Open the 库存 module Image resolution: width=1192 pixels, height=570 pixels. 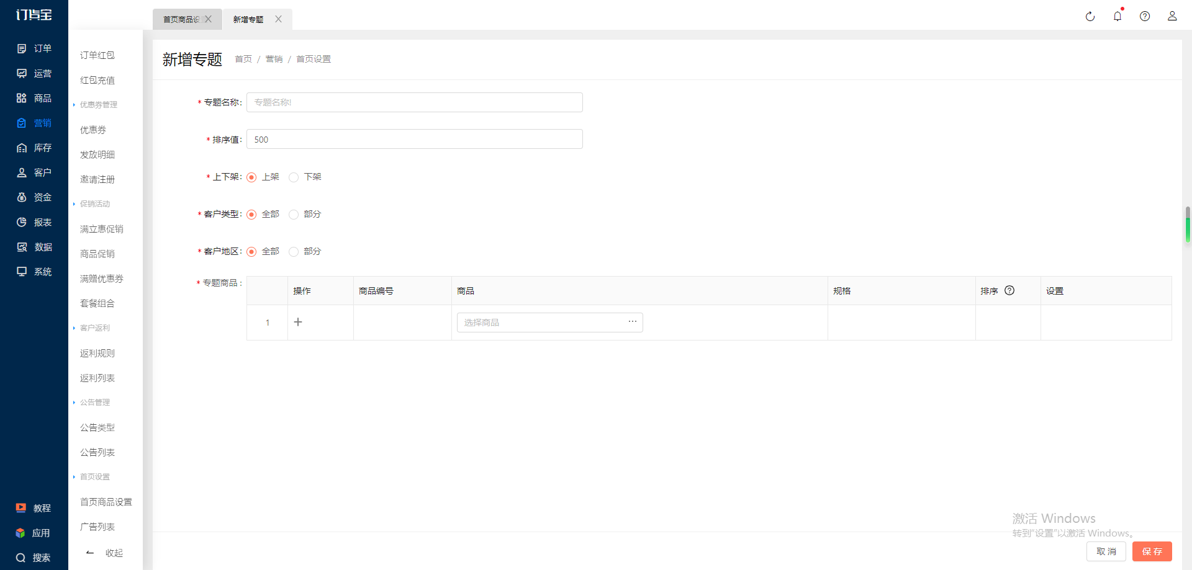click(34, 148)
